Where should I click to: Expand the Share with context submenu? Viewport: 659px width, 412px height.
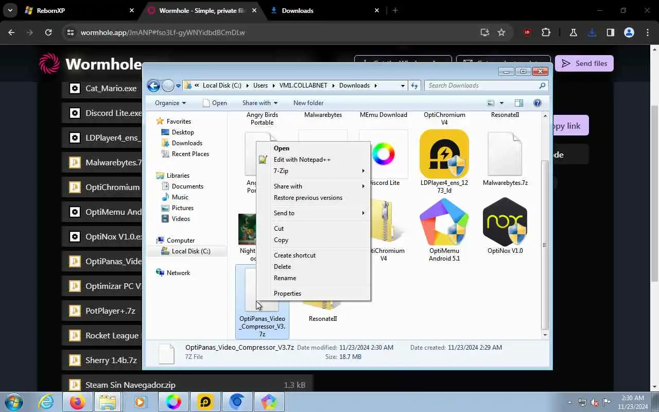(x=313, y=186)
